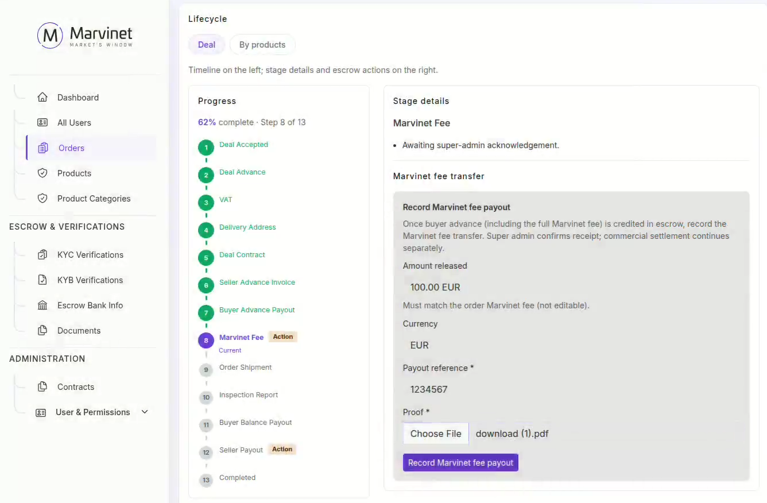Click the Payout reference input field
Viewport: 767px width, 503px height.
(x=571, y=389)
